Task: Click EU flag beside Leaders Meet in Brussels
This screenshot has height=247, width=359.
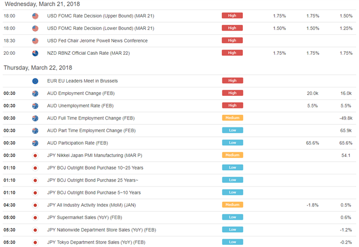Action: click(35, 81)
